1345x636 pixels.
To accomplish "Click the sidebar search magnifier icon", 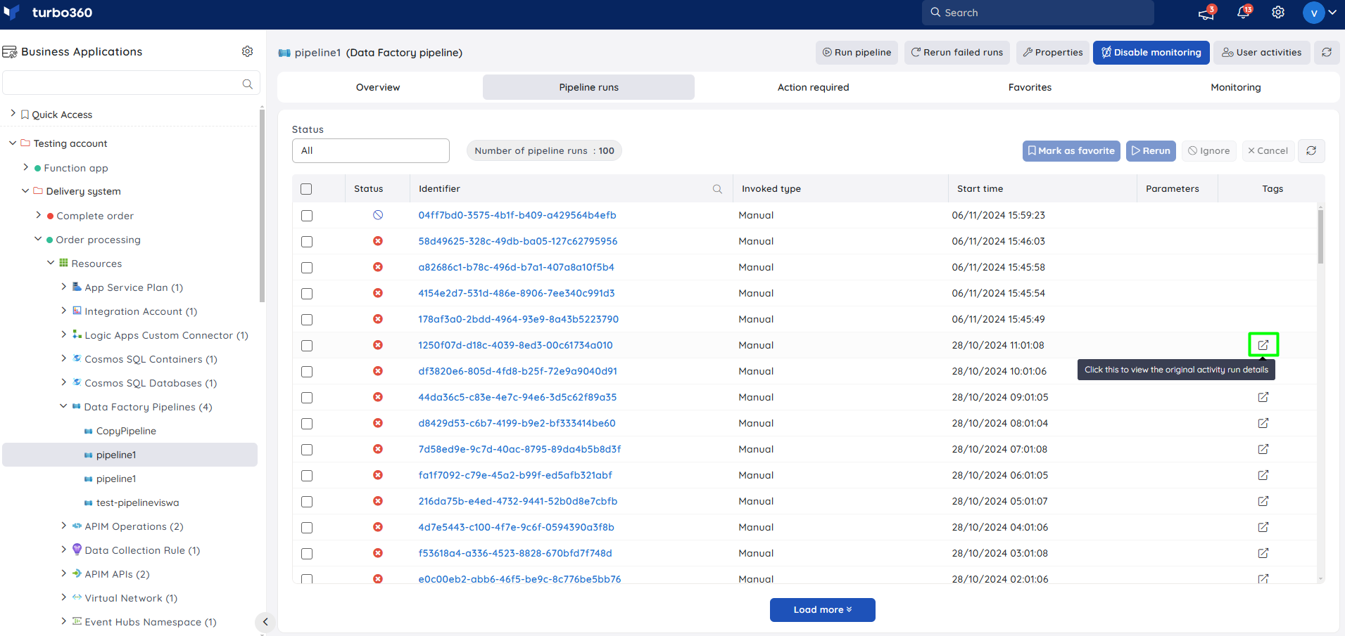I will [247, 84].
